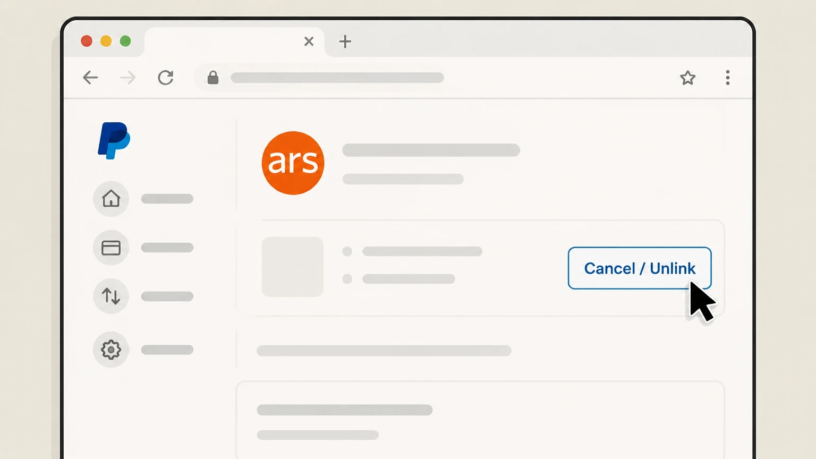Click the red close window button
816x459 pixels.
[x=87, y=41]
